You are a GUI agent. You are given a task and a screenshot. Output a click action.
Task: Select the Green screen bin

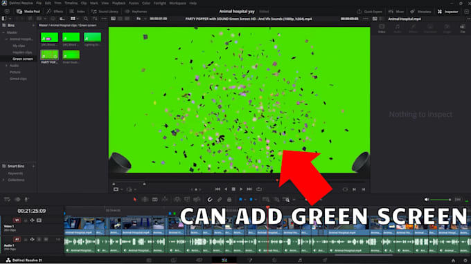tap(23, 59)
